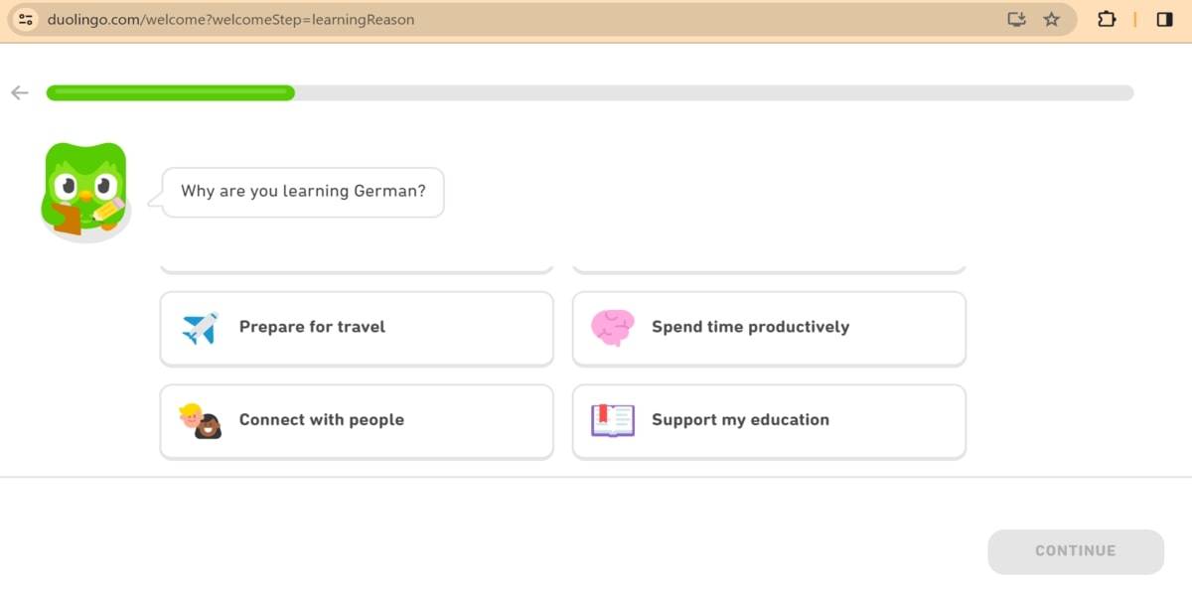Click the two-people emoji icon
The height and width of the screenshot is (596, 1192).
tap(202, 420)
